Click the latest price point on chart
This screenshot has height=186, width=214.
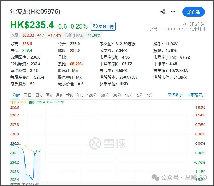point(41,150)
